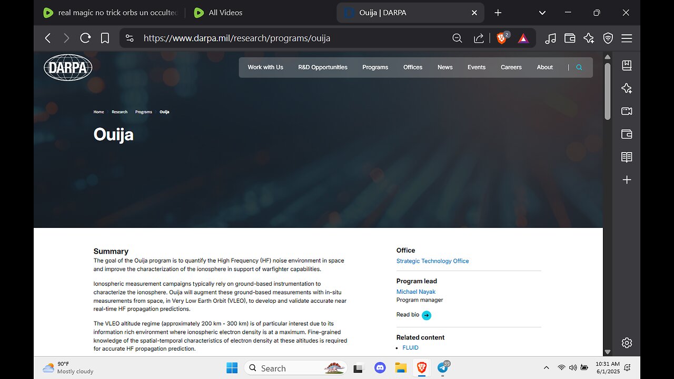Click the Programs breadcrumb link
Viewport: 674px width, 379px height.
coord(143,112)
